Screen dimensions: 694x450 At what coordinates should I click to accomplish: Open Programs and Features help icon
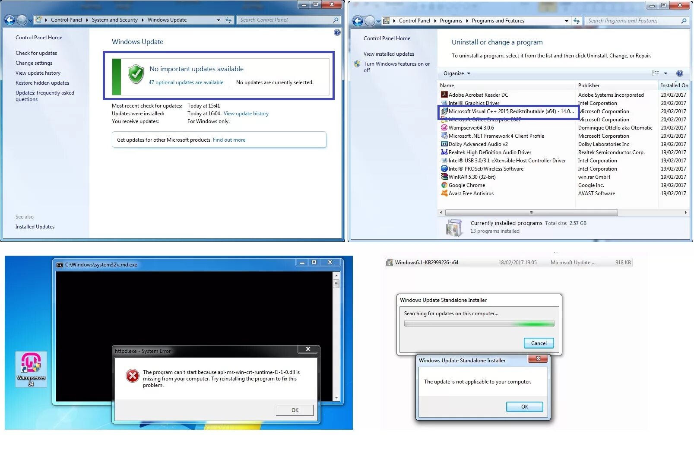coord(679,73)
